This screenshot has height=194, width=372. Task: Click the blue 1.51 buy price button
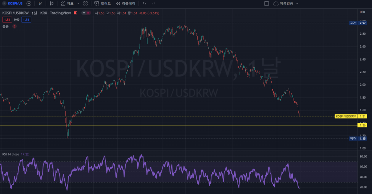[26, 20]
